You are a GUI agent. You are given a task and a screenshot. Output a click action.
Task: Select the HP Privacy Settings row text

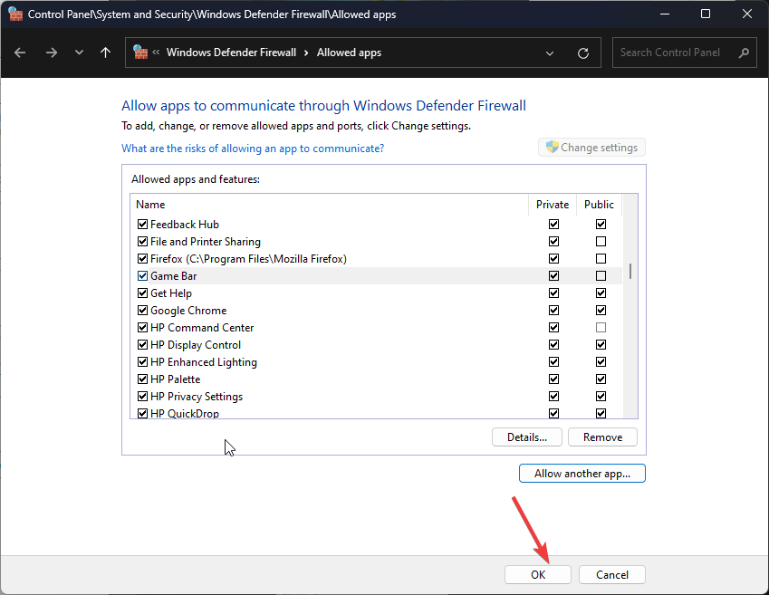point(197,397)
